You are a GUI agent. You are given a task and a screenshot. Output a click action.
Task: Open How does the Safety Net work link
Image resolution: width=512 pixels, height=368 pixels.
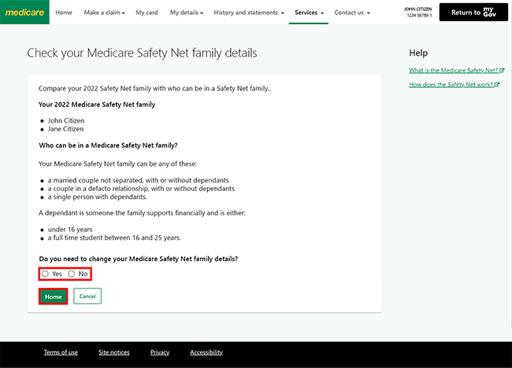[451, 84]
